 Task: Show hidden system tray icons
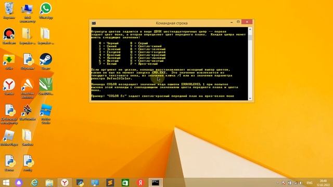pos(277,183)
